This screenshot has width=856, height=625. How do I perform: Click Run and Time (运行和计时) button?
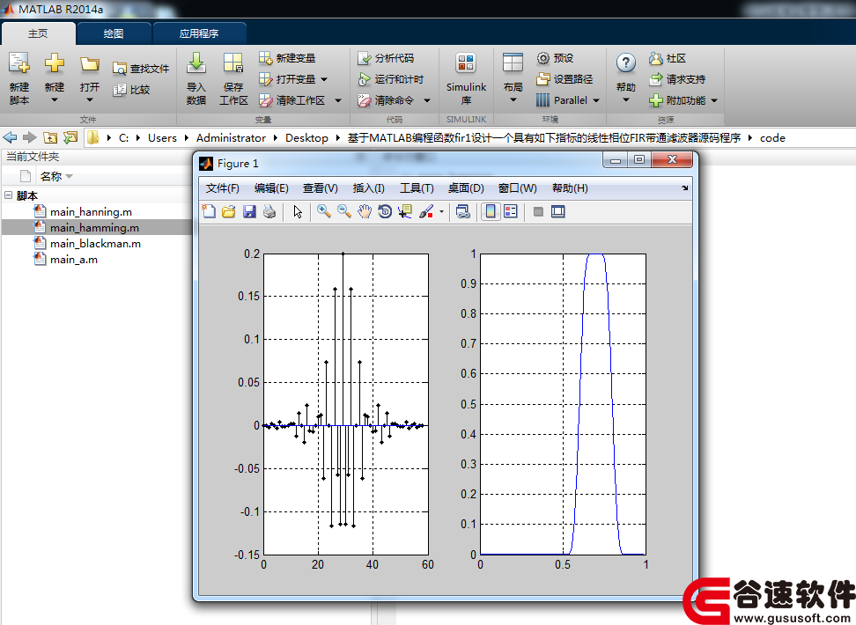pyautogui.click(x=390, y=80)
